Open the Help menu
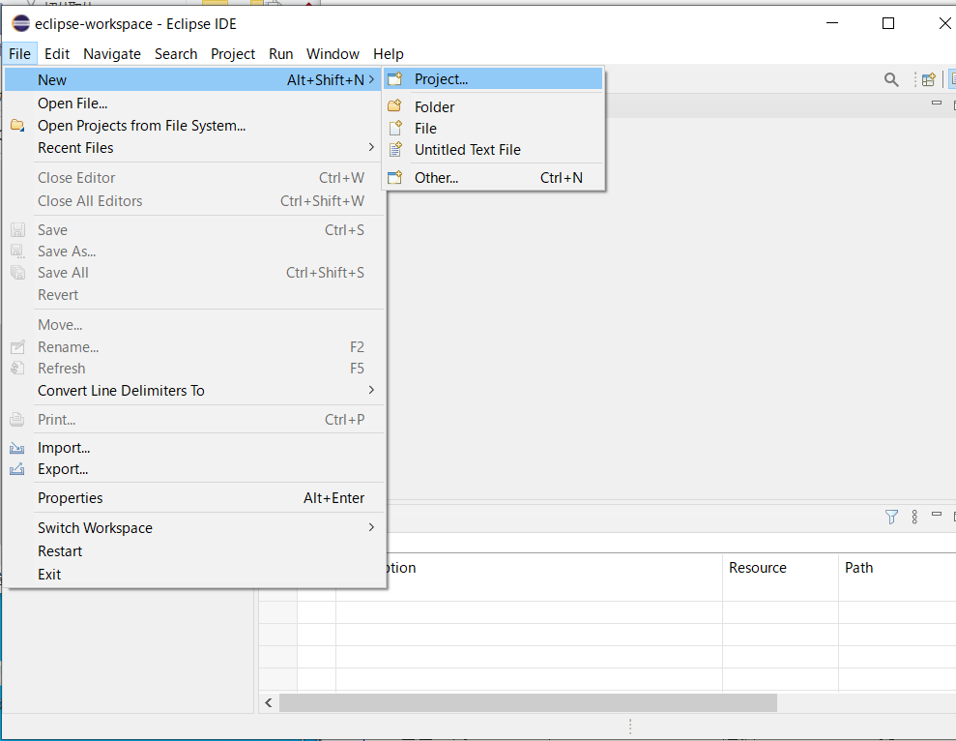The height and width of the screenshot is (741, 956). click(x=389, y=54)
